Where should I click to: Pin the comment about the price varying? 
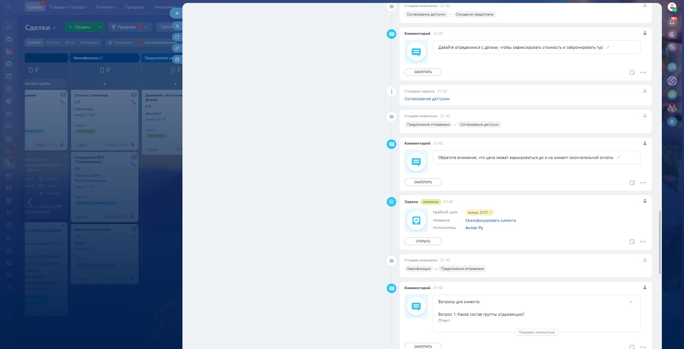coord(423,182)
